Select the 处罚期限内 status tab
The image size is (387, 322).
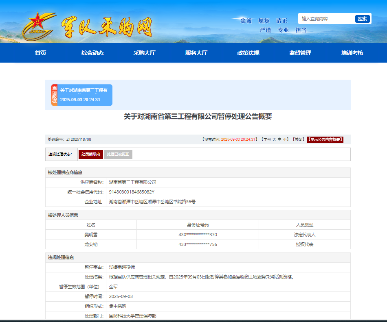(x=90, y=154)
